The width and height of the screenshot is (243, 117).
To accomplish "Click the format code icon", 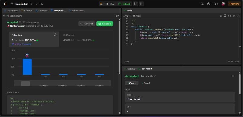I will (221, 16).
